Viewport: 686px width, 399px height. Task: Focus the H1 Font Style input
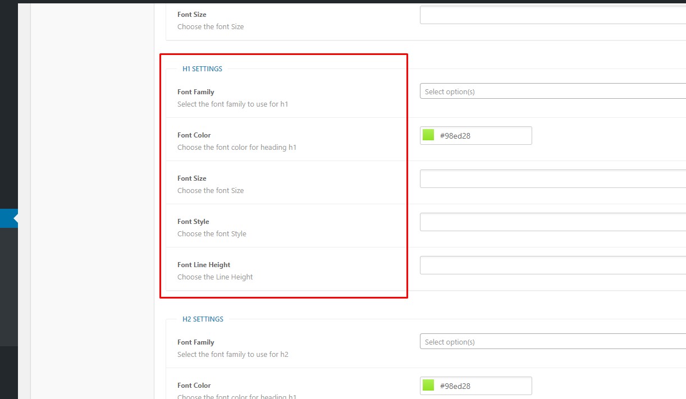click(552, 222)
